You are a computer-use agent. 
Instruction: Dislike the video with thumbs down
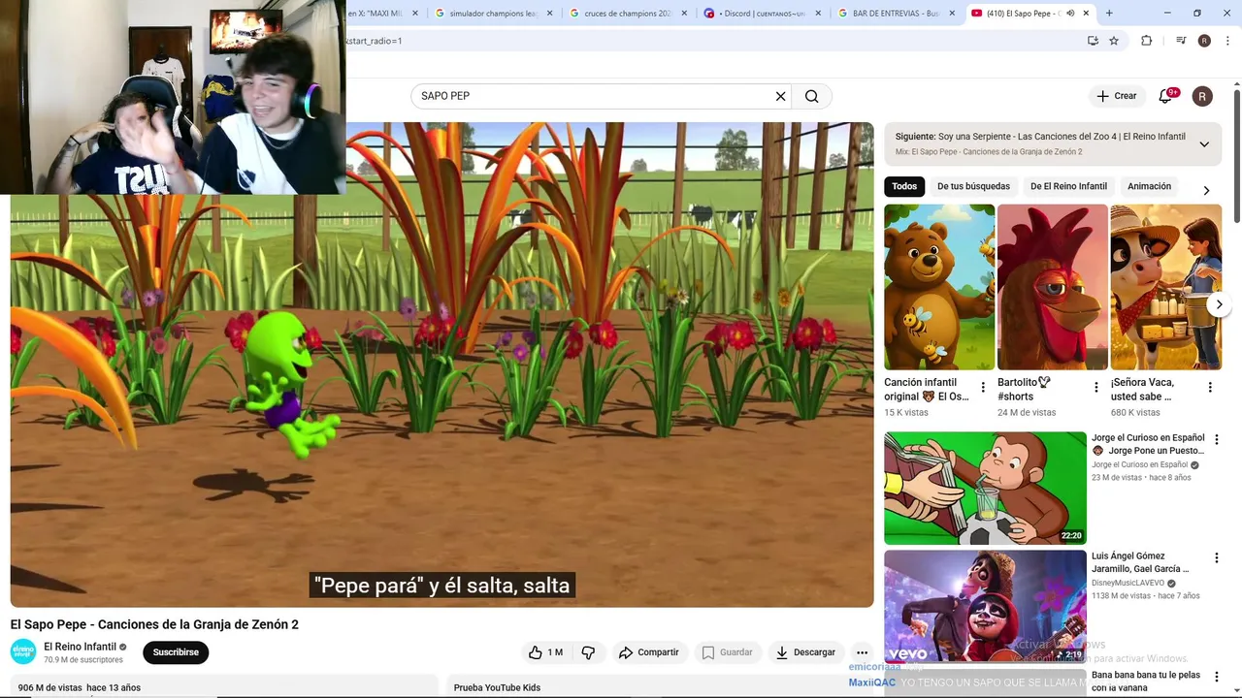(x=588, y=652)
